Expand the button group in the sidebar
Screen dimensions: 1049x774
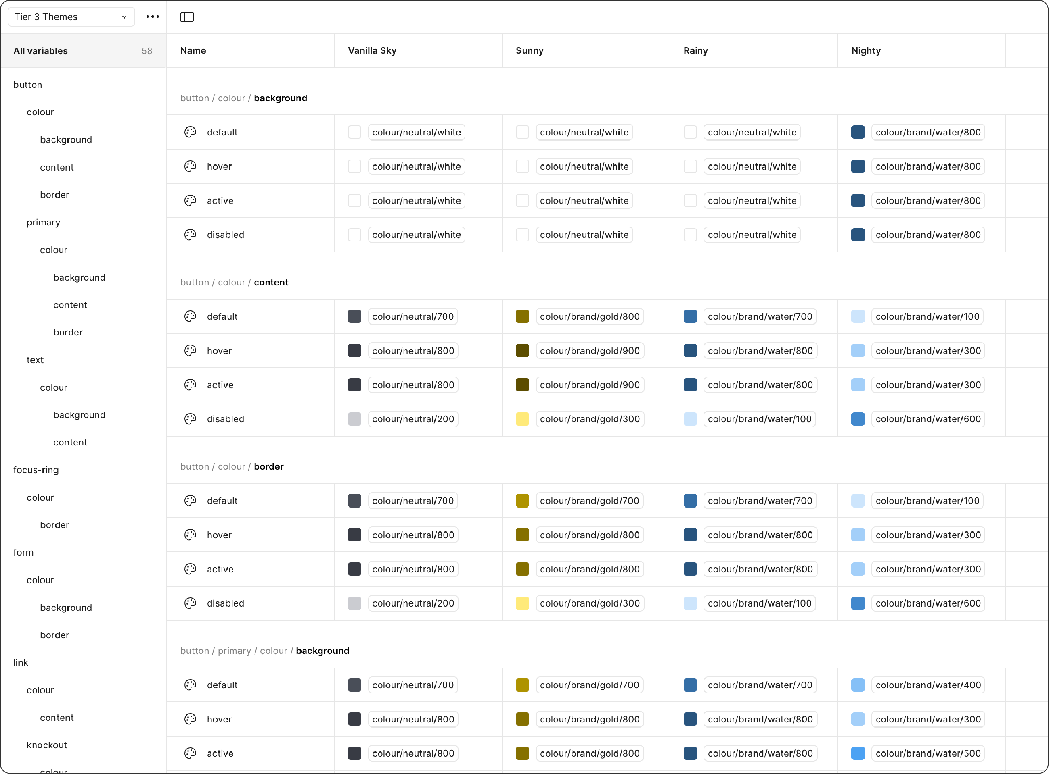tap(28, 85)
